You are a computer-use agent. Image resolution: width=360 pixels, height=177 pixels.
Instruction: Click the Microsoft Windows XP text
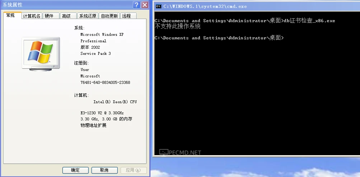click(x=102, y=34)
